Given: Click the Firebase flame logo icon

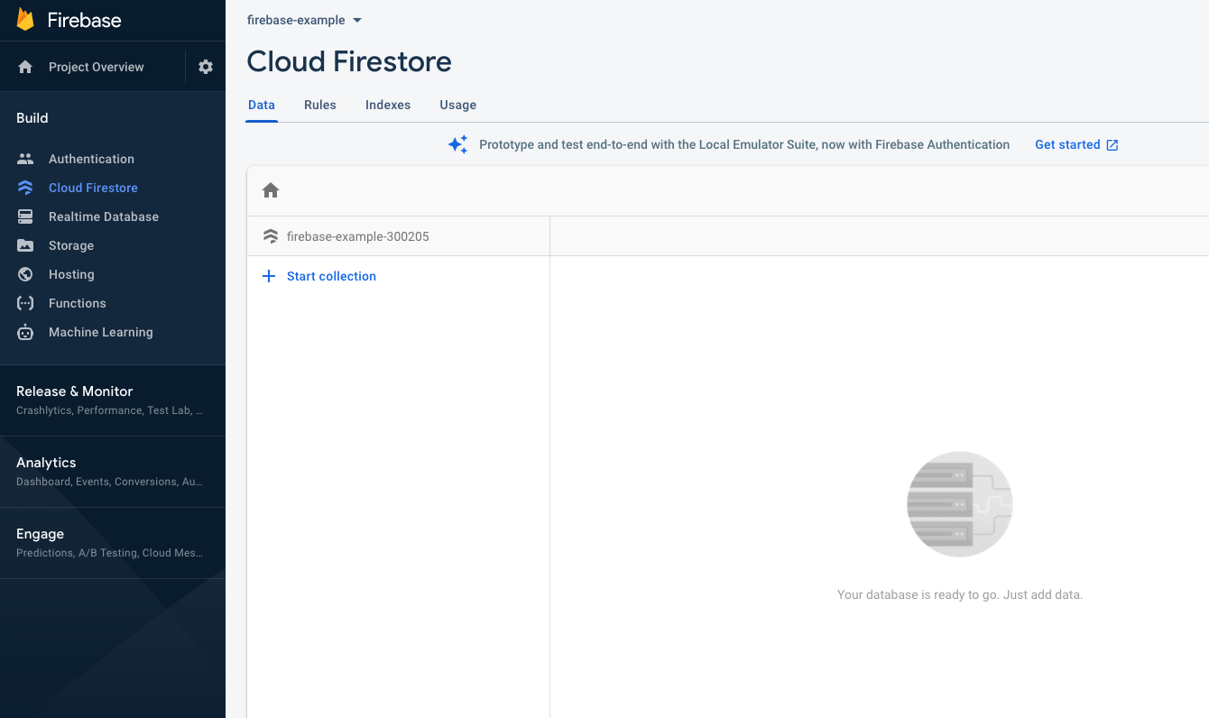Looking at the screenshot, I should [25, 20].
